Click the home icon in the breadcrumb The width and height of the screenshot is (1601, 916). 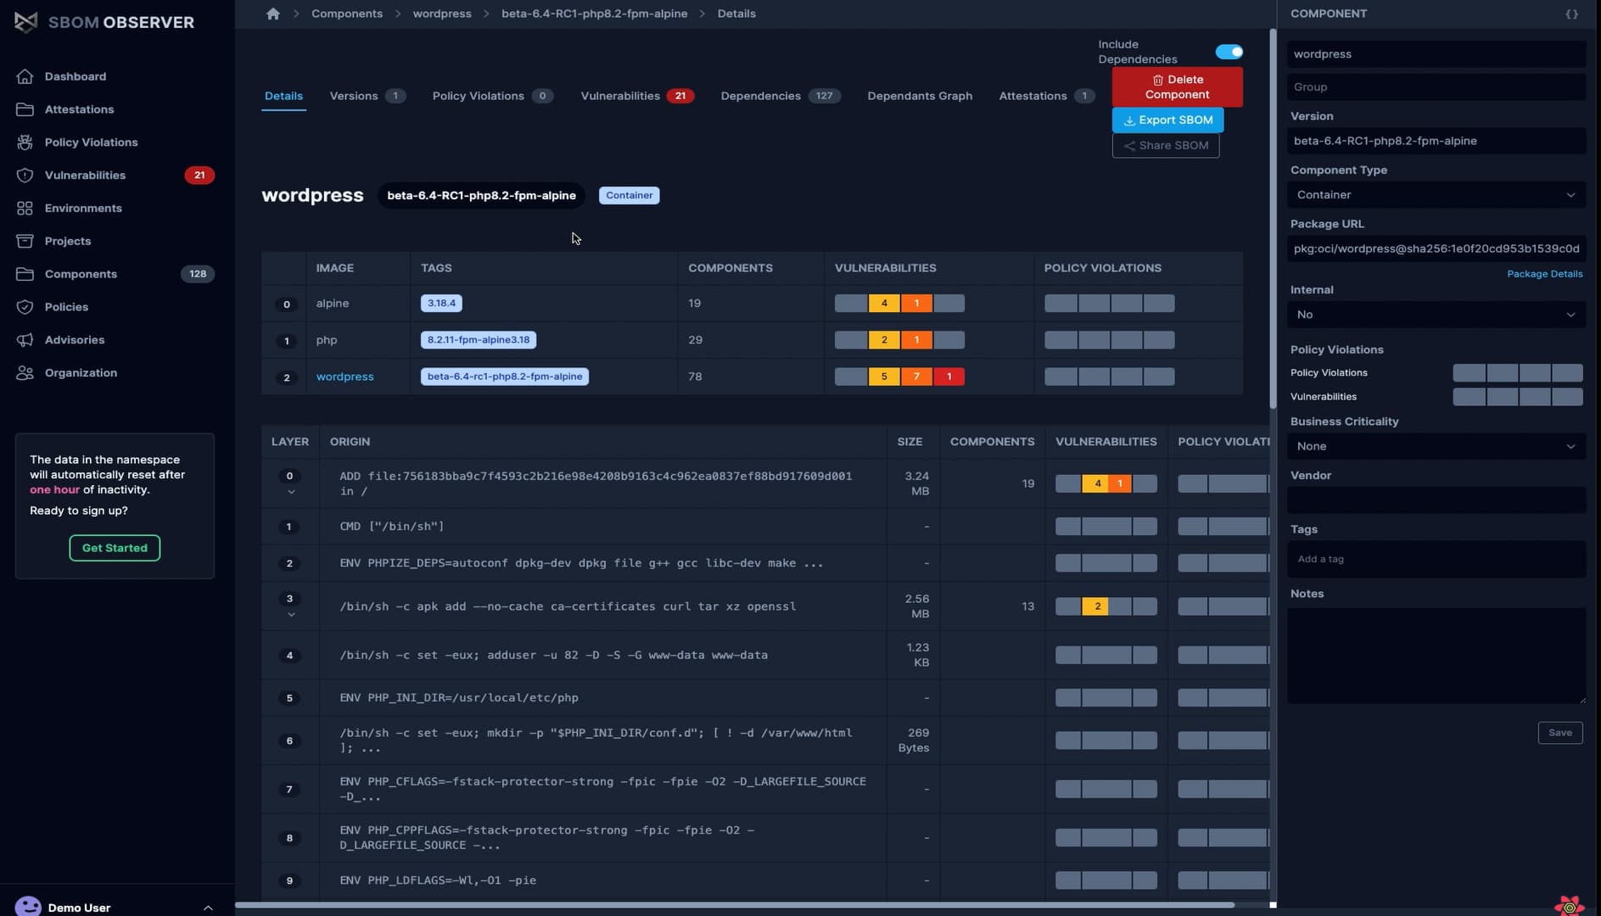point(273,14)
